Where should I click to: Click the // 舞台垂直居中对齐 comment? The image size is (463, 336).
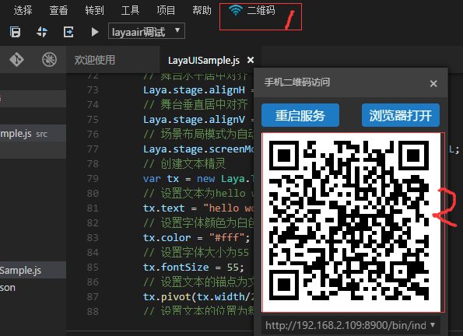click(x=195, y=104)
